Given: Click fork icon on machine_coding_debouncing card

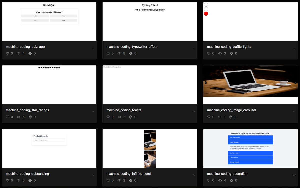Looking at the screenshot, I should pos(30,180).
